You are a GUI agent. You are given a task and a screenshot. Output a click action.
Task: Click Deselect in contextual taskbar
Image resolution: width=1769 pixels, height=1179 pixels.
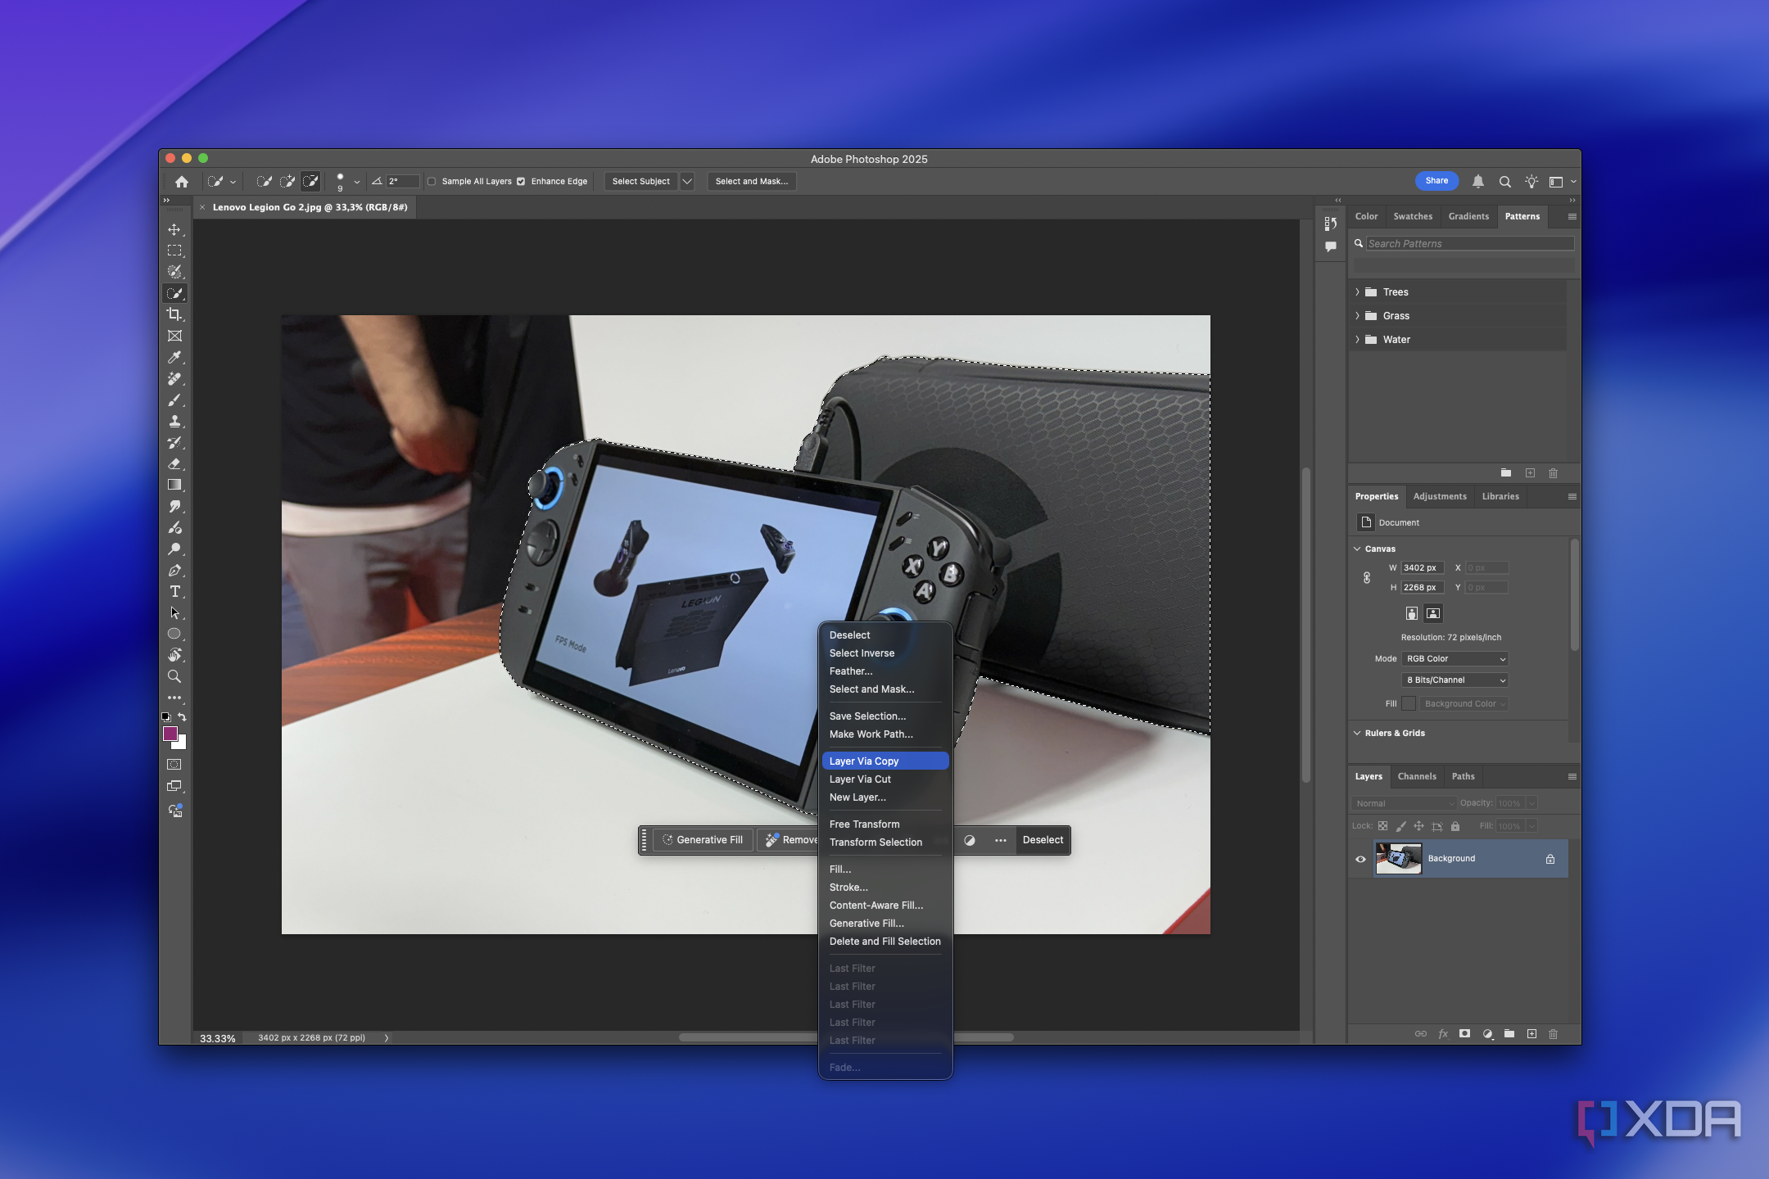click(1043, 840)
